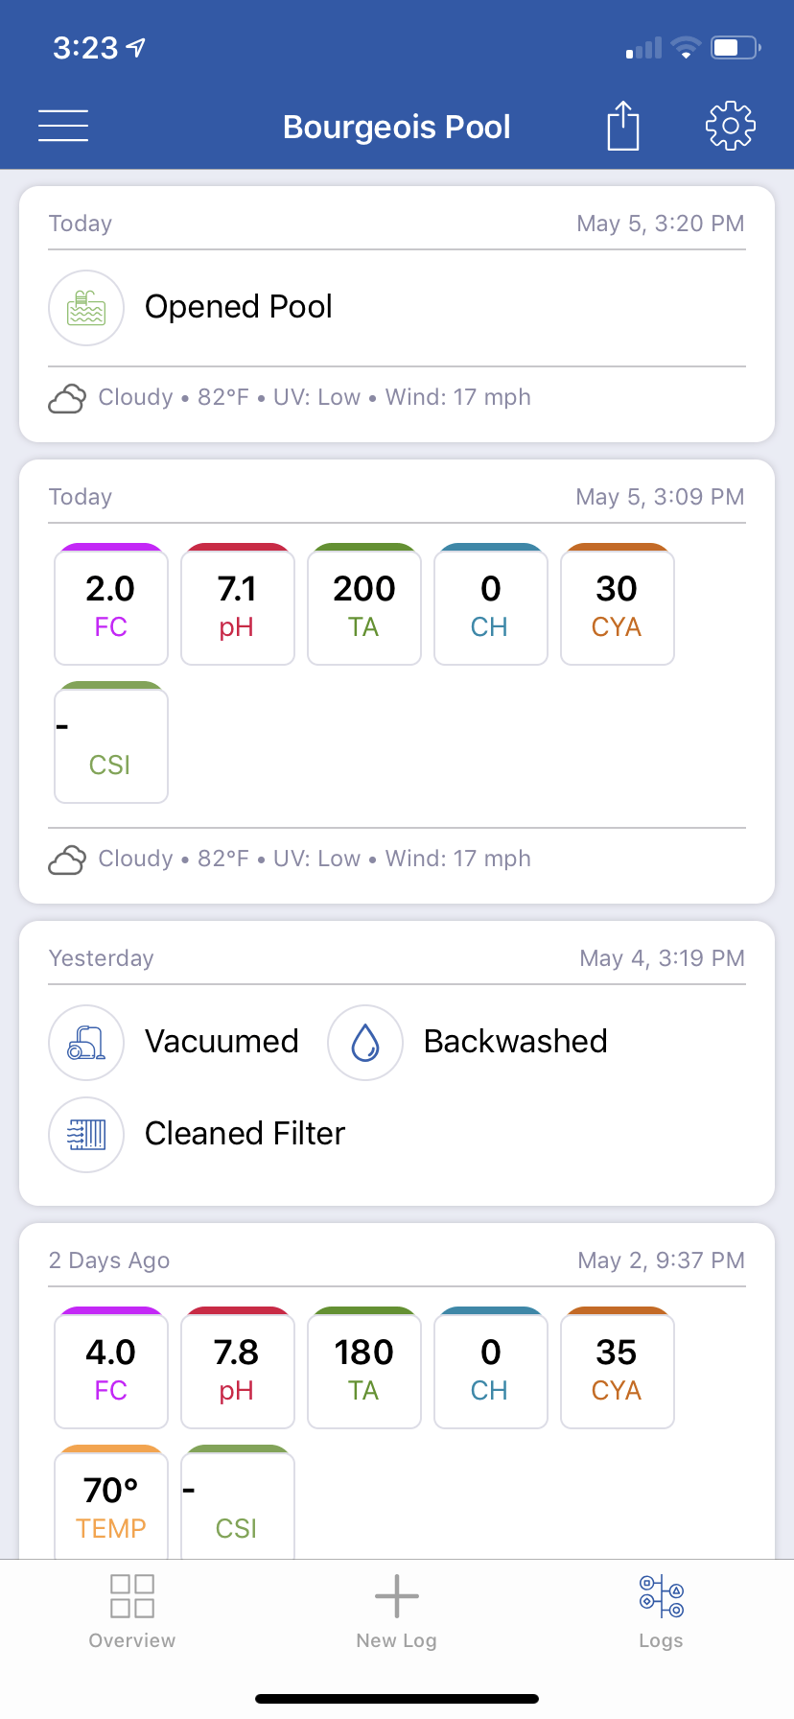Tap the Backwashed water drop icon
The width and height of the screenshot is (794, 1719).
365,1043
